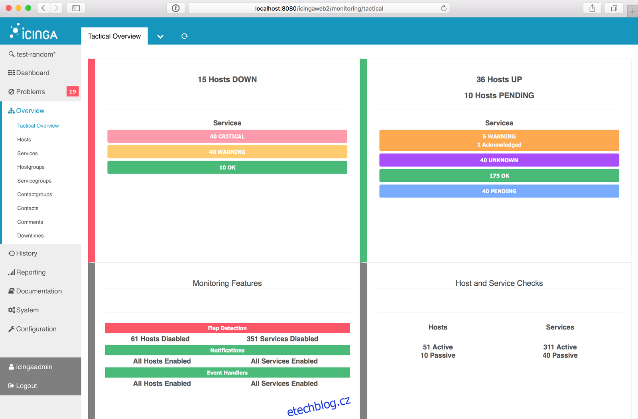Click the icingaadmin user menu entry
This screenshot has width=638, height=419.
[x=41, y=367]
